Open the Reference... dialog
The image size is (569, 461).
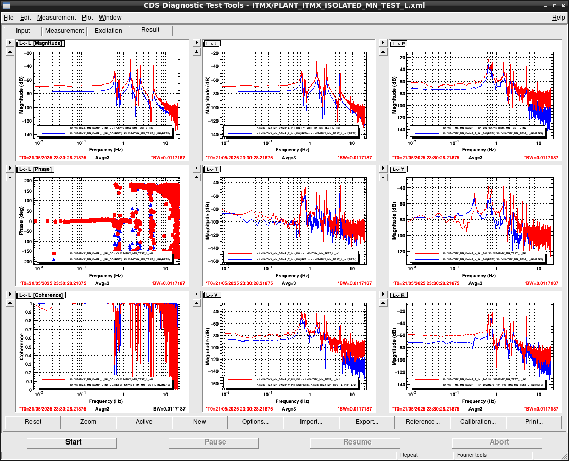click(423, 422)
